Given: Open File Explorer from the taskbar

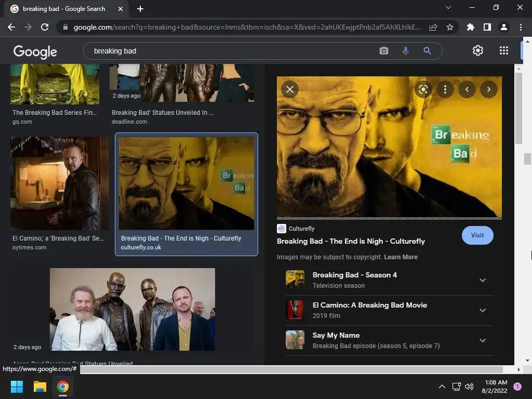Looking at the screenshot, I should tap(39, 387).
